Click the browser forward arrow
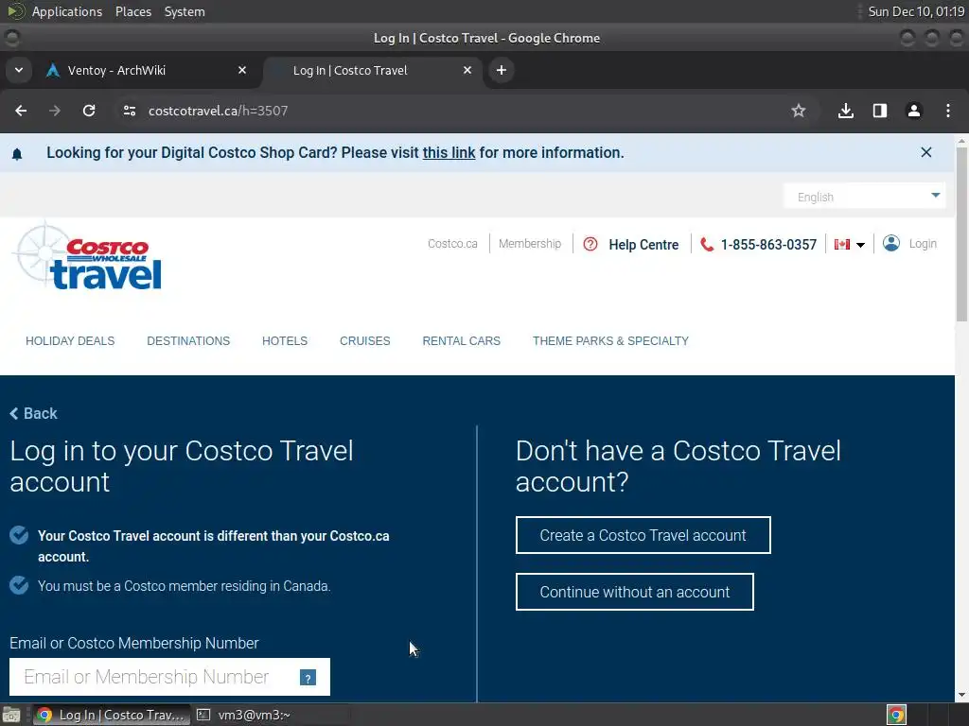This screenshot has width=969, height=726. point(55,111)
